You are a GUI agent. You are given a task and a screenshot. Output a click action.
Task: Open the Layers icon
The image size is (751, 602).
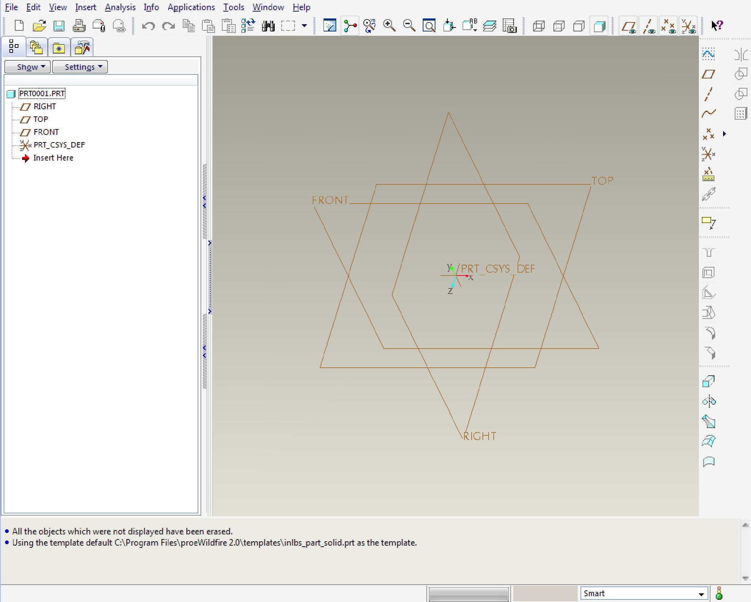[x=489, y=26]
